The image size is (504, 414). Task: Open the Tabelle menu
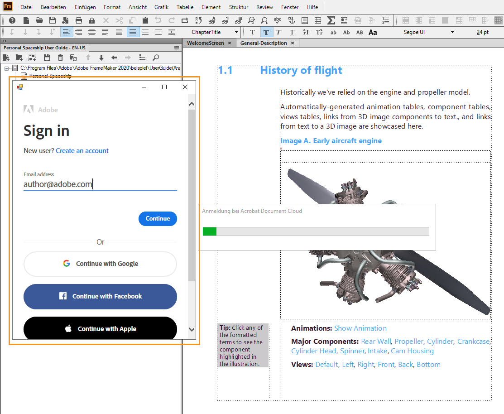pyautogui.click(x=185, y=7)
